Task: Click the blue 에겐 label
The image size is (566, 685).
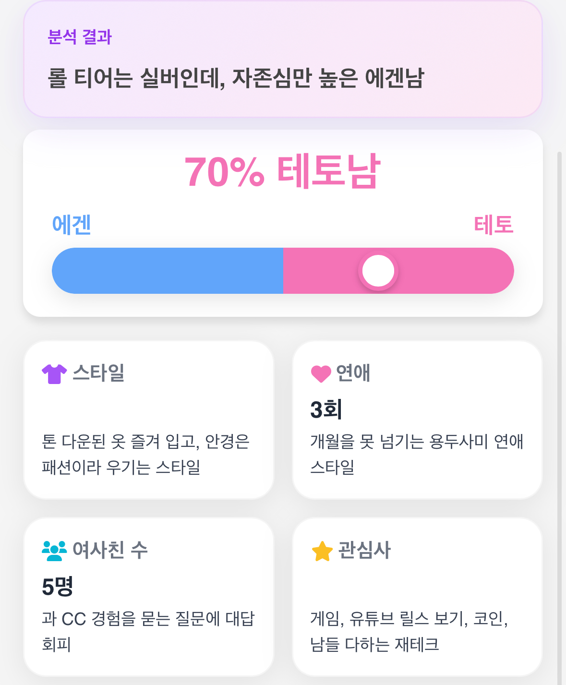Action: (72, 225)
